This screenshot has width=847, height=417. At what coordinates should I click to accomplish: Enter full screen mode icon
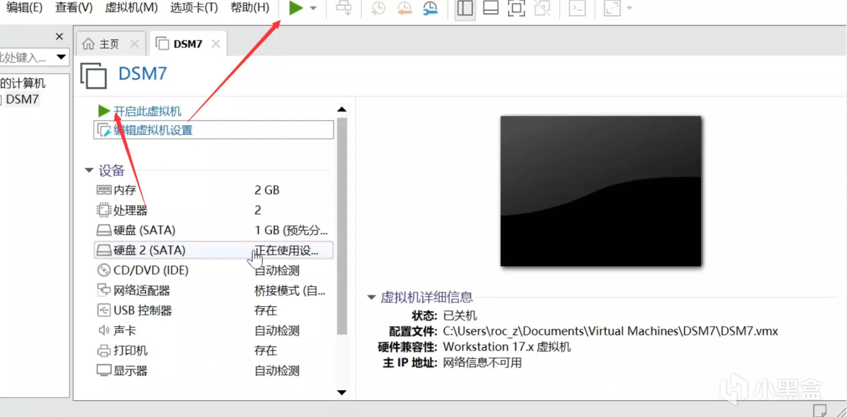point(516,8)
